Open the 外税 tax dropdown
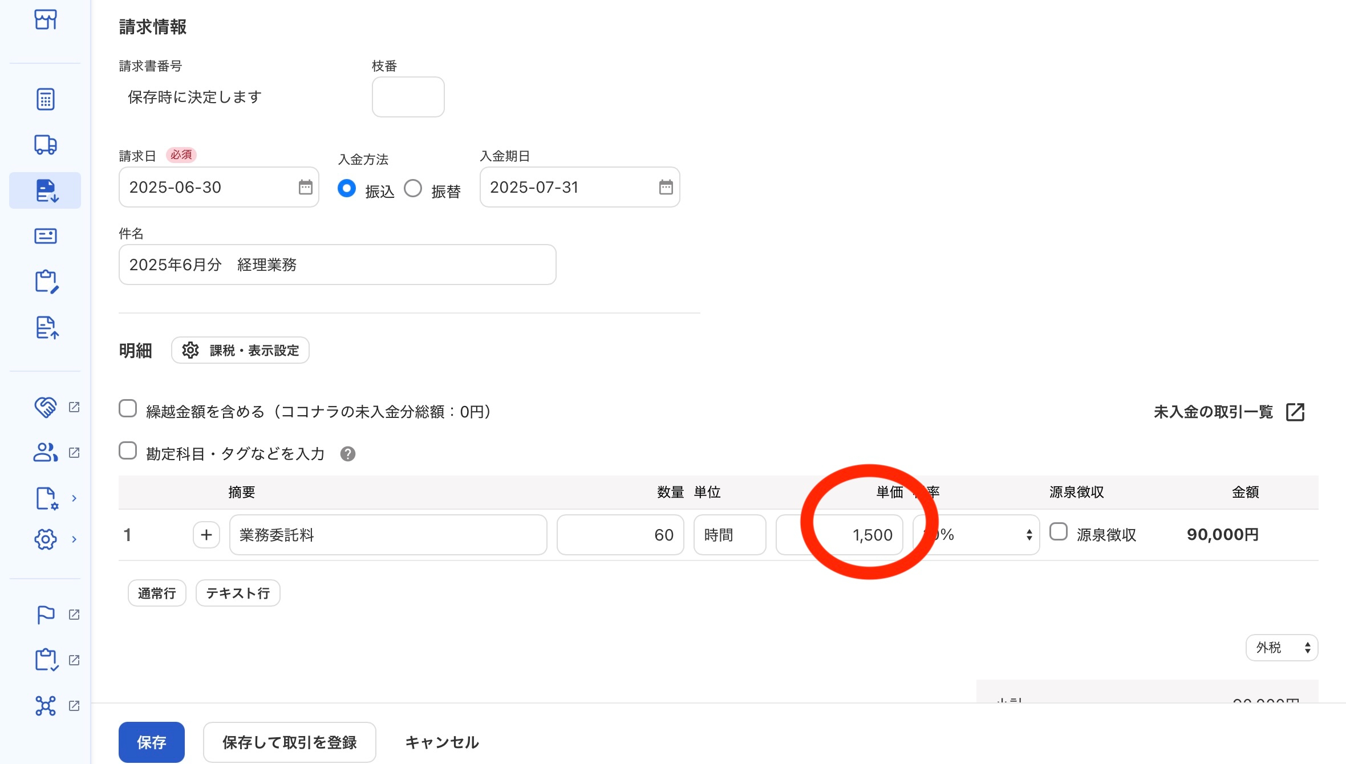Viewport: 1346px width, 764px height. click(1281, 648)
